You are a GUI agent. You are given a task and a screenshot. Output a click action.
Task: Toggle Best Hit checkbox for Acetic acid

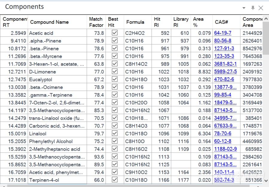(114, 33)
